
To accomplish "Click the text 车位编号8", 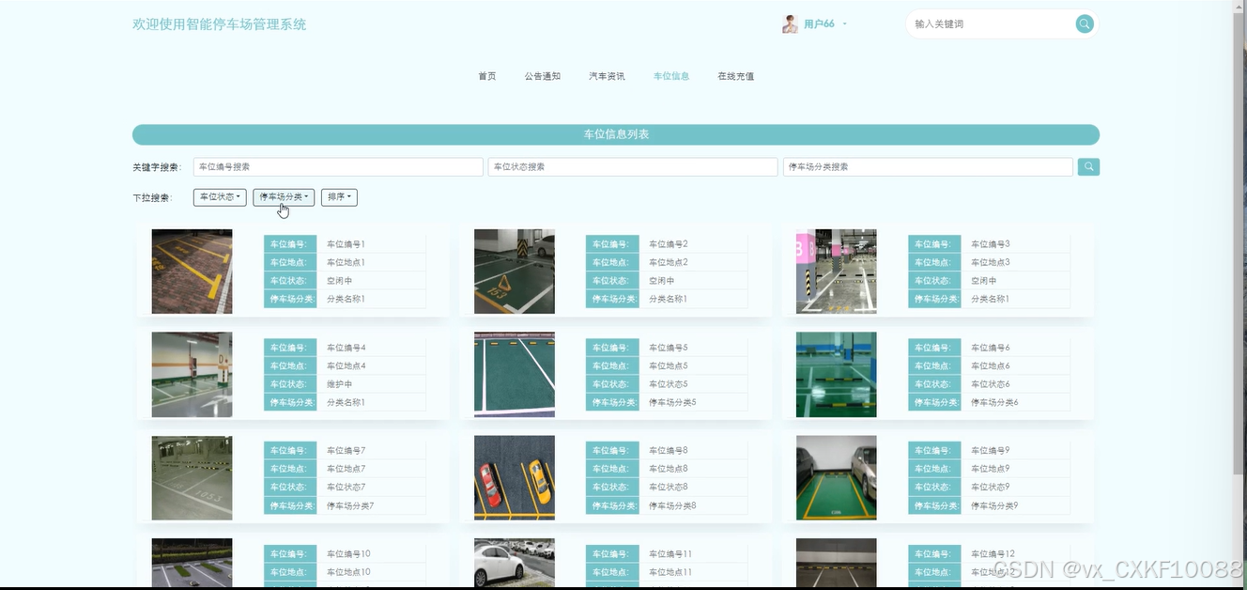I will point(669,451).
